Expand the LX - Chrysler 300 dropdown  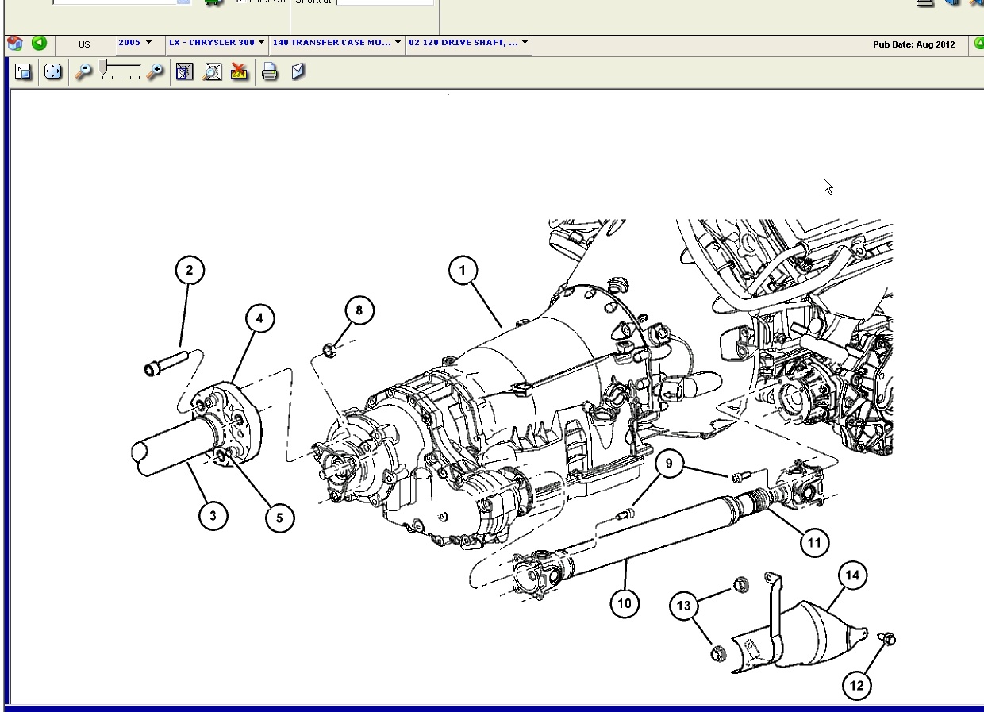point(216,43)
